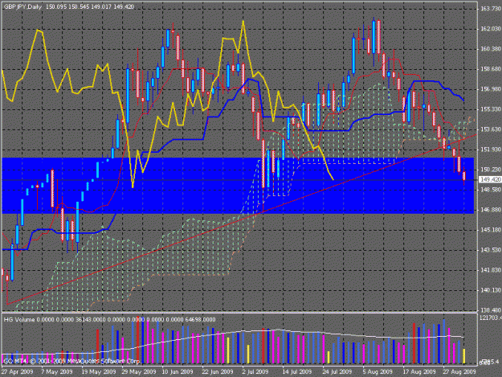Click the 22 Jun 2009 date label

pos(218,372)
